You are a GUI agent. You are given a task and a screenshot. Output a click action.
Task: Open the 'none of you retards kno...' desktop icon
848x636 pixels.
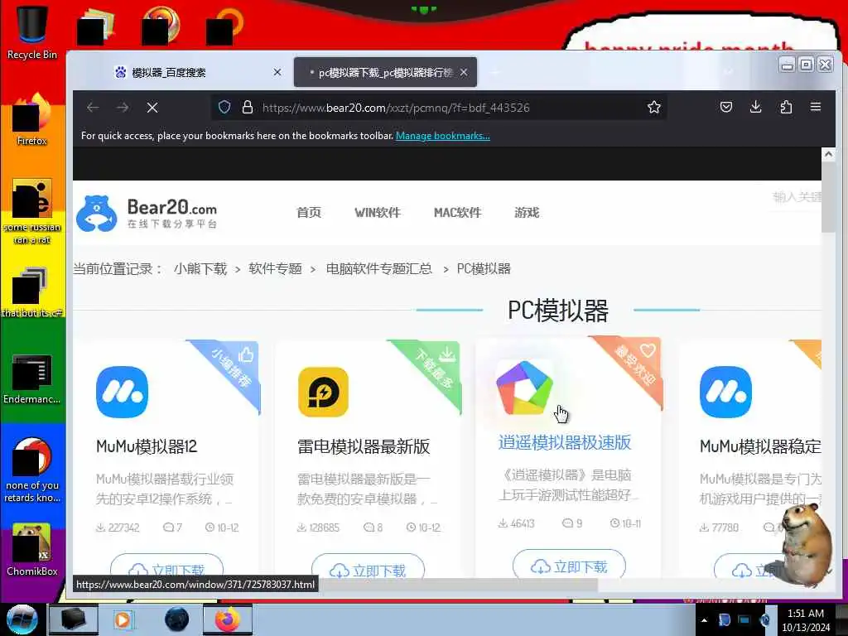[x=32, y=470]
